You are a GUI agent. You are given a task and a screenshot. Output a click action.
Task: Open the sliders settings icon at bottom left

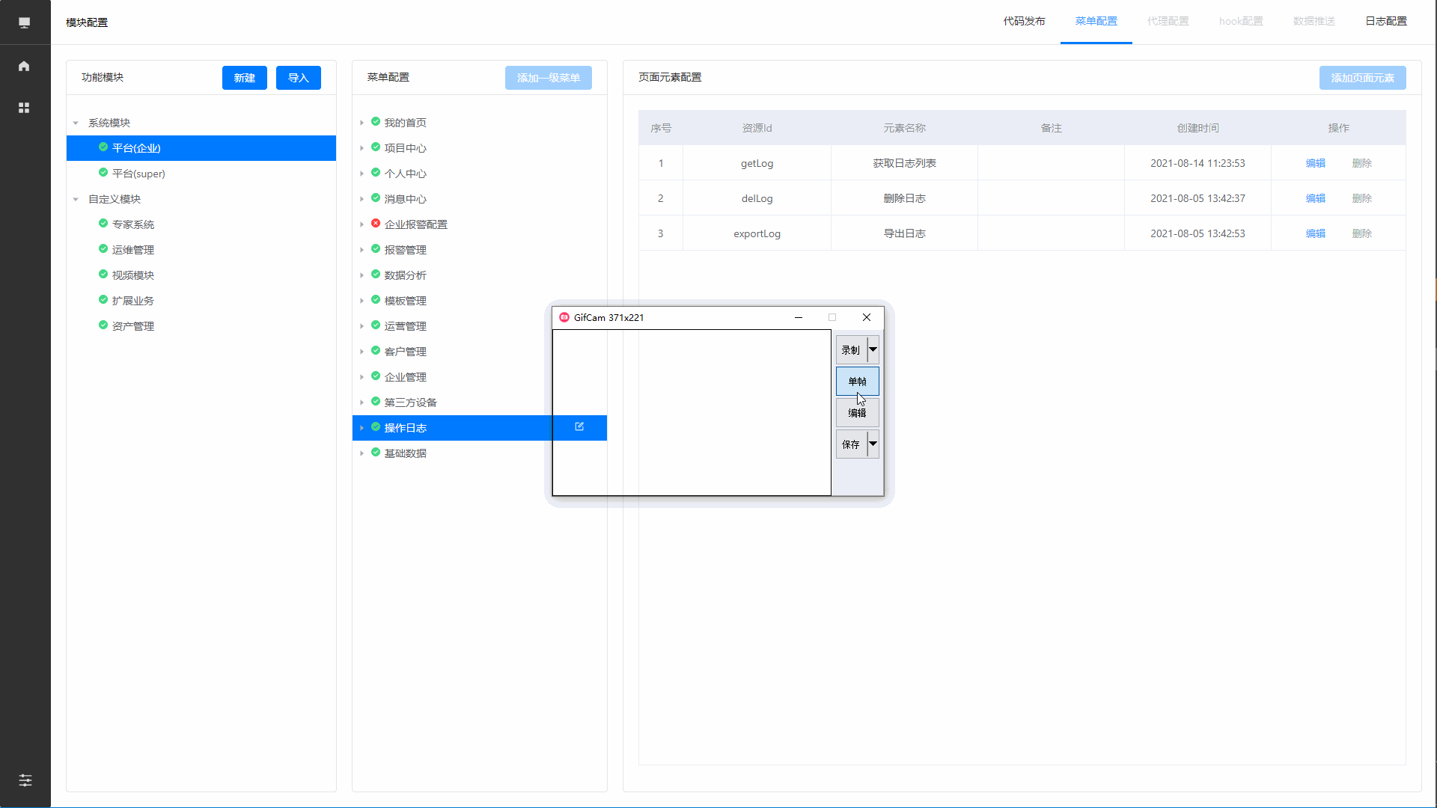pos(25,780)
